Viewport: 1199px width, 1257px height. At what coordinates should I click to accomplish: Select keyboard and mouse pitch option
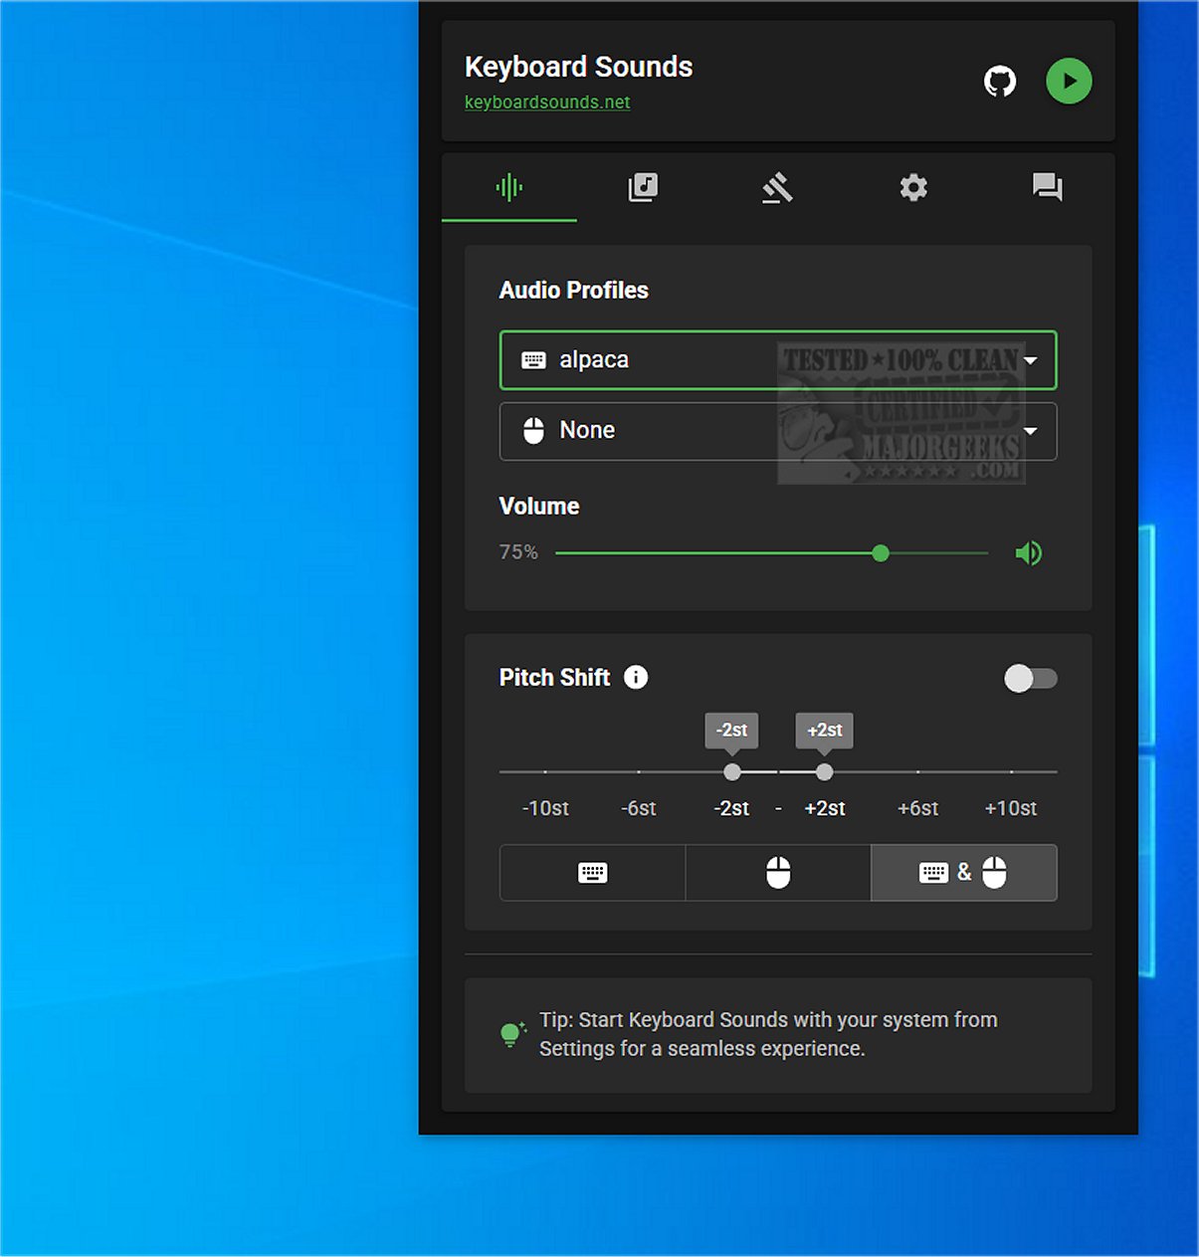click(963, 873)
